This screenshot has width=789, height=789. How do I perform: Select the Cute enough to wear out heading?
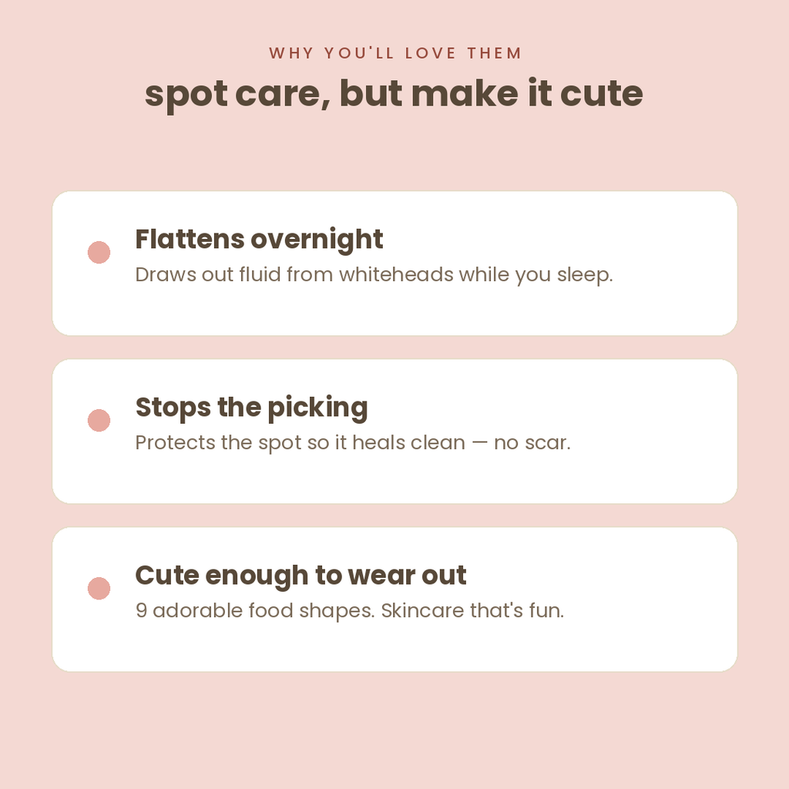tap(301, 576)
